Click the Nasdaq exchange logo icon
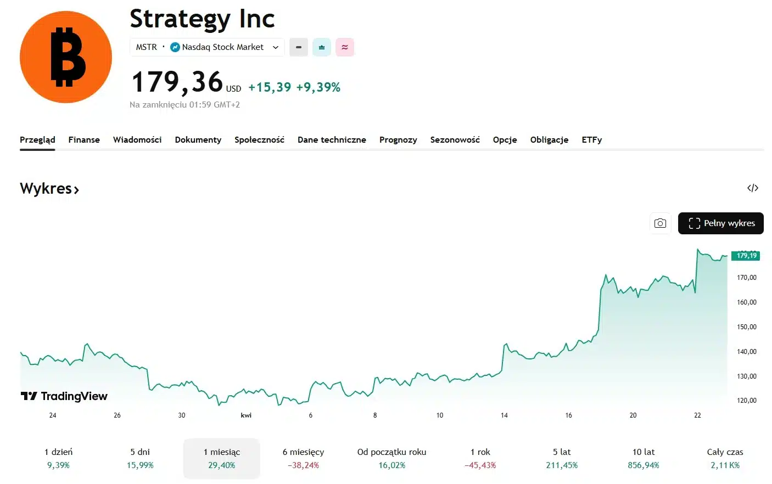 coord(175,47)
